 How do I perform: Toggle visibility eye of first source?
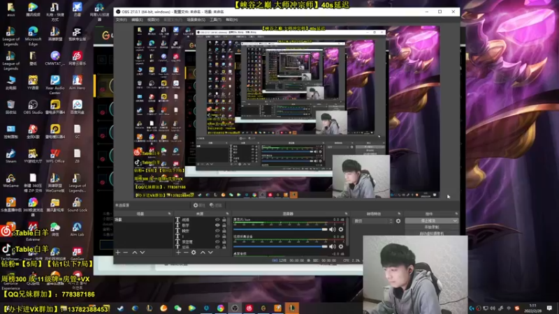click(x=217, y=220)
